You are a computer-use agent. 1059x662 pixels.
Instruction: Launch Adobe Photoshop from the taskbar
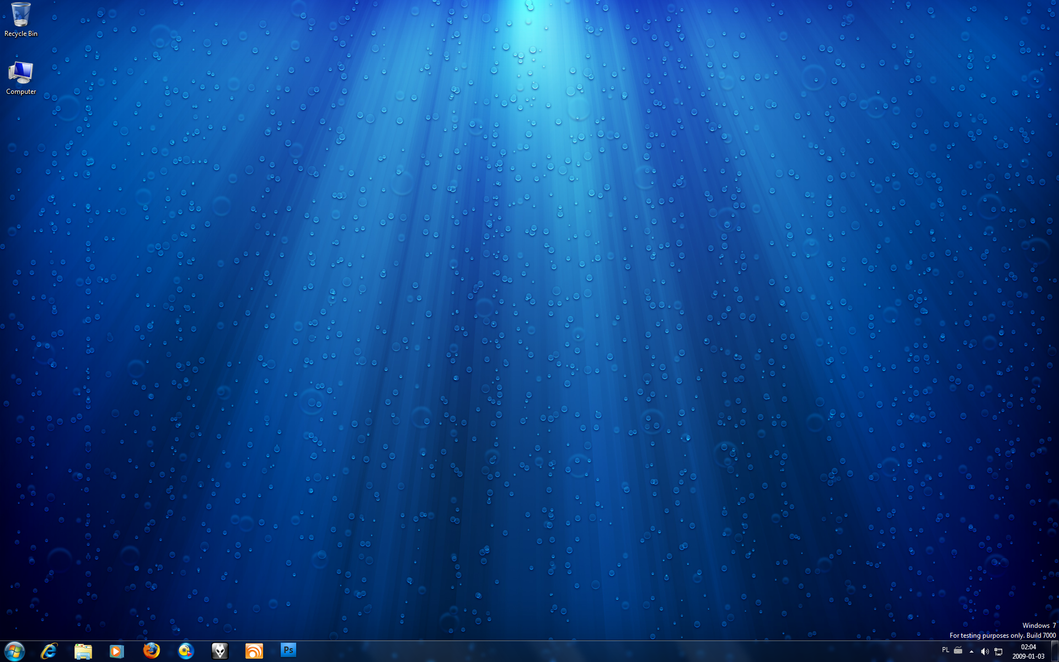[288, 650]
